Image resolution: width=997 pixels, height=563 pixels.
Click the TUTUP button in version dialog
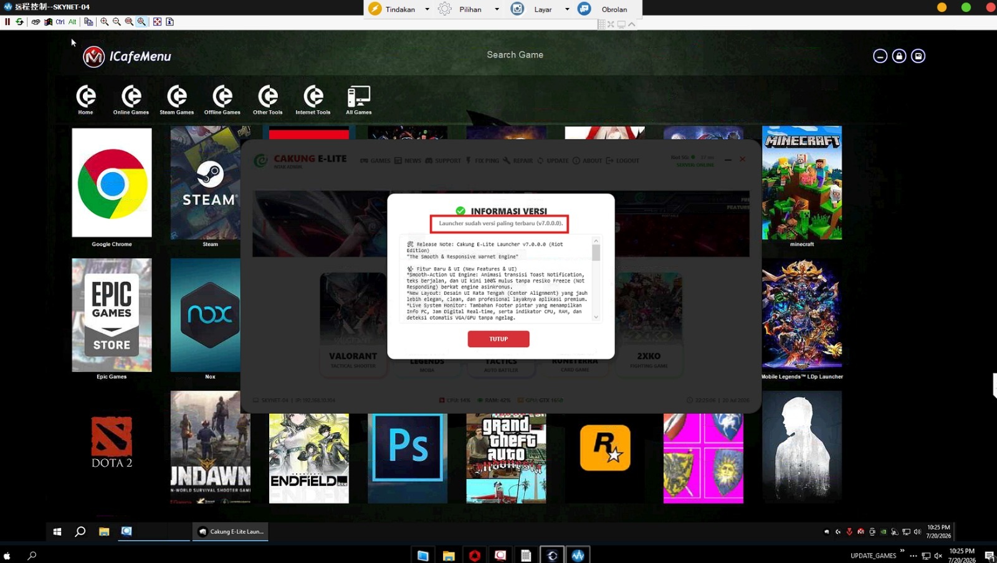coord(499,339)
